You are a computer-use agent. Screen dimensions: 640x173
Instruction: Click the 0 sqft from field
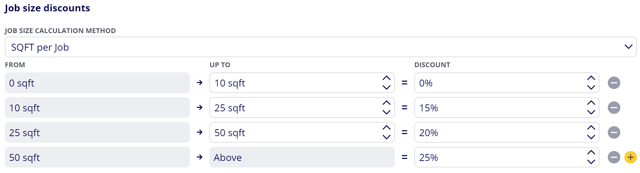tap(97, 83)
